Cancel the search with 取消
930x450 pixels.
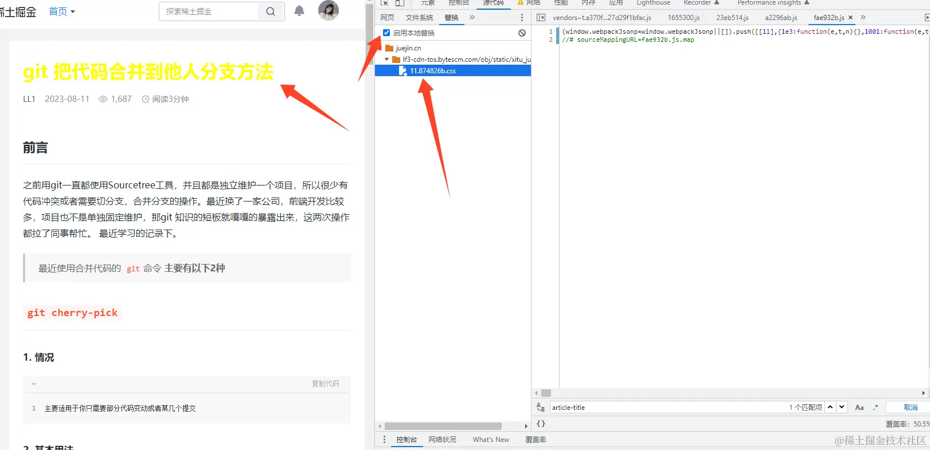(911, 408)
